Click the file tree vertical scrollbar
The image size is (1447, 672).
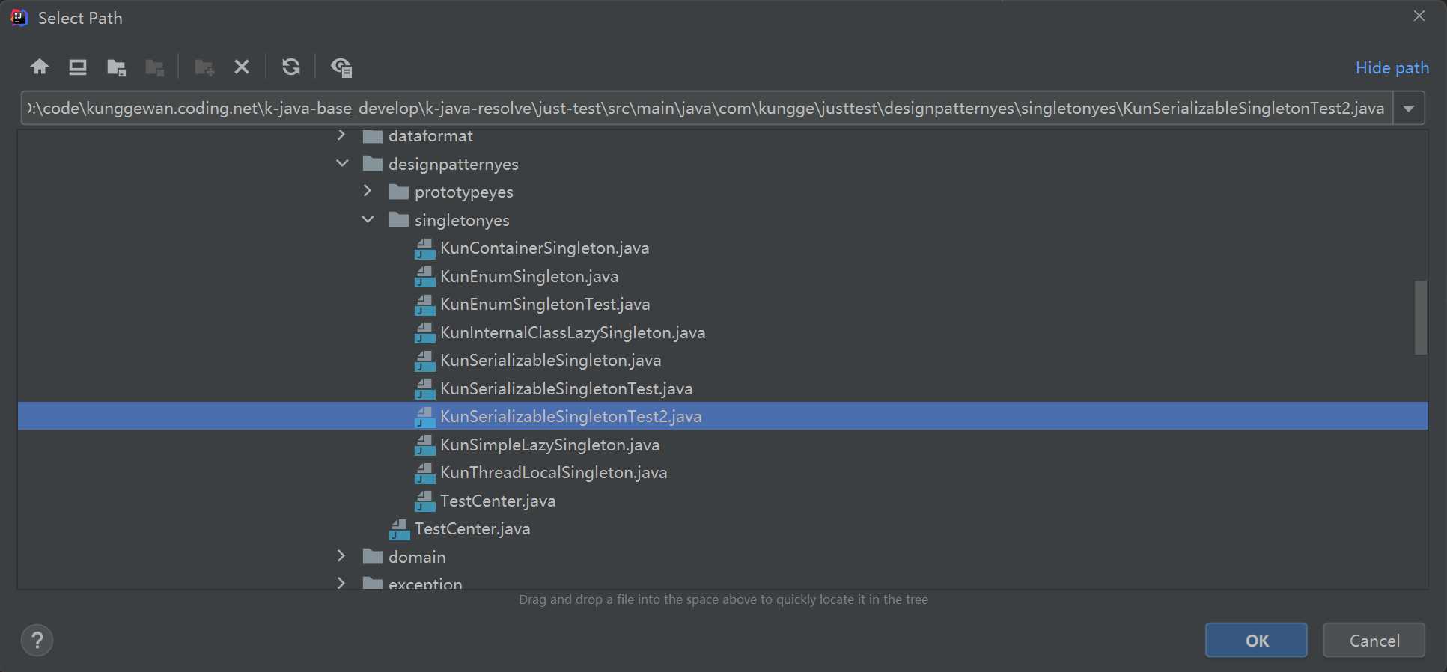[1420, 317]
